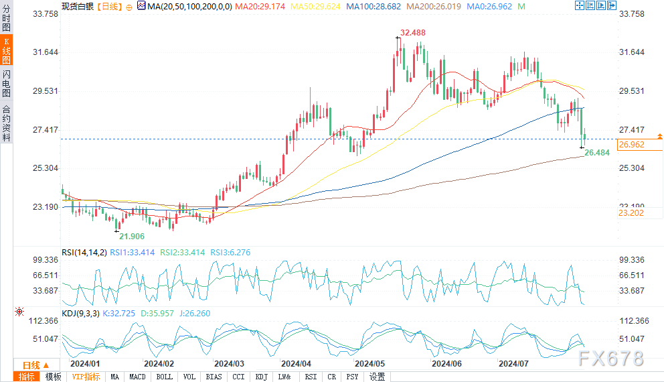Toggle the BOLL indicator
Viewport: 664px width, 382px height.
(164, 377)
